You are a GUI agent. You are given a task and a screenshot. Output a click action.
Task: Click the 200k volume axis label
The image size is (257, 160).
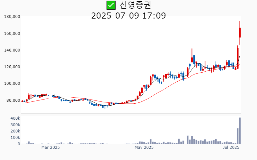coord(15,131)
